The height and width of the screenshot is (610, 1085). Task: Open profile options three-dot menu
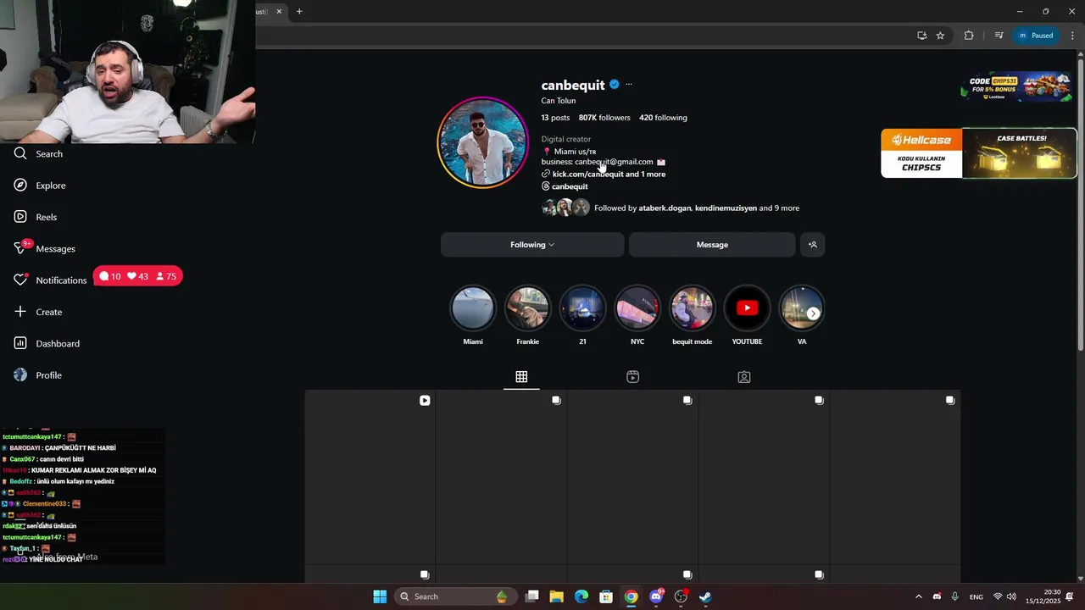[x=628, y=85]
